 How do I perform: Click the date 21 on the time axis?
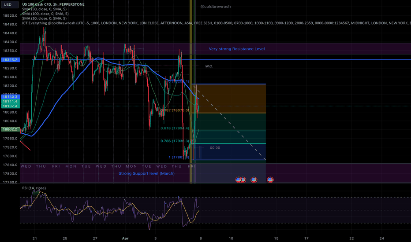click(x=34, y=238)
